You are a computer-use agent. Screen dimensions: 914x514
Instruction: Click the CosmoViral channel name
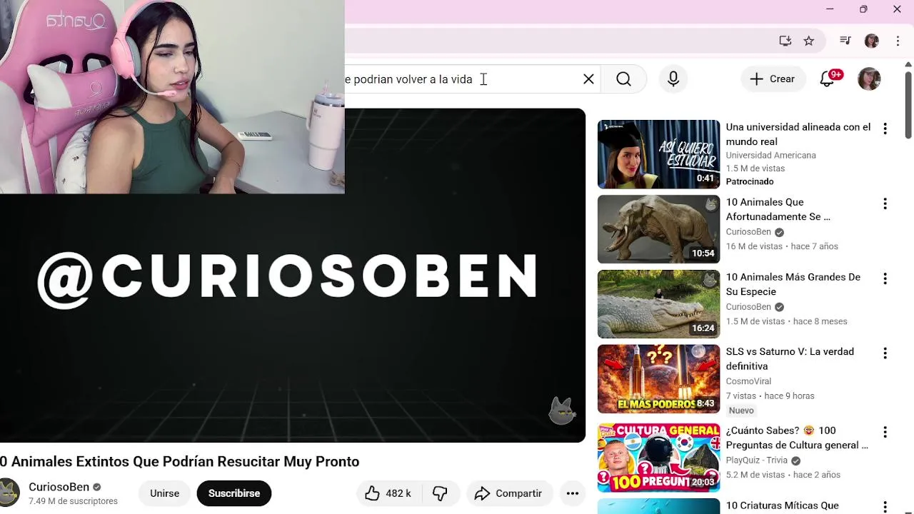748,381
